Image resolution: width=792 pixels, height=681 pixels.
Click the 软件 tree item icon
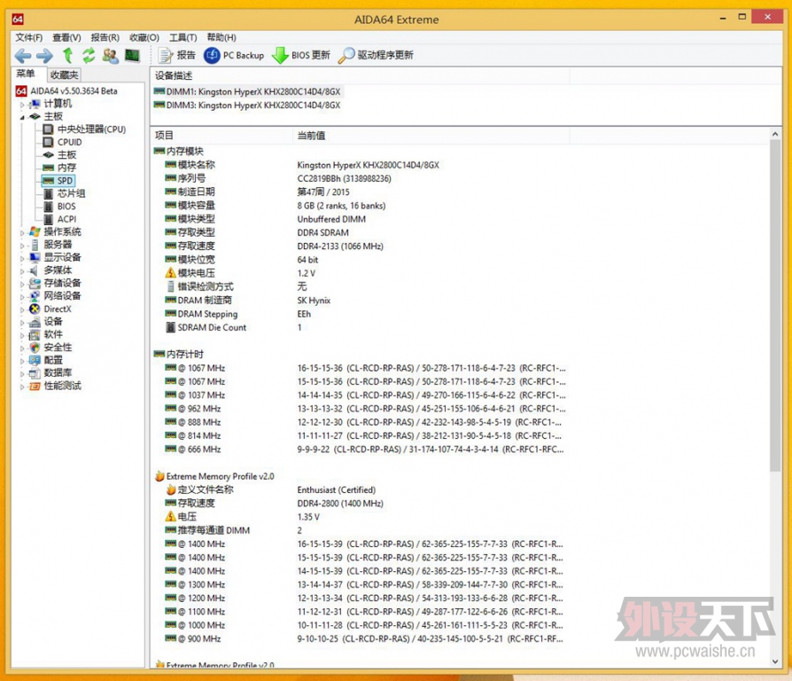click(x=35, y=334)
